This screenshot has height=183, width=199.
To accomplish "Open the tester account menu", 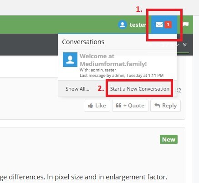I will (132, 25).
